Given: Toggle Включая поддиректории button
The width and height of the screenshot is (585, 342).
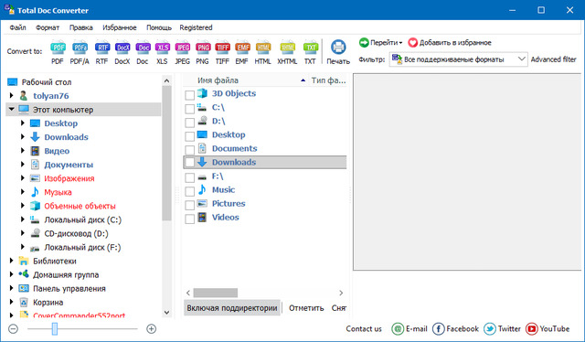Looking at the screenshot, I should [232, 308].
